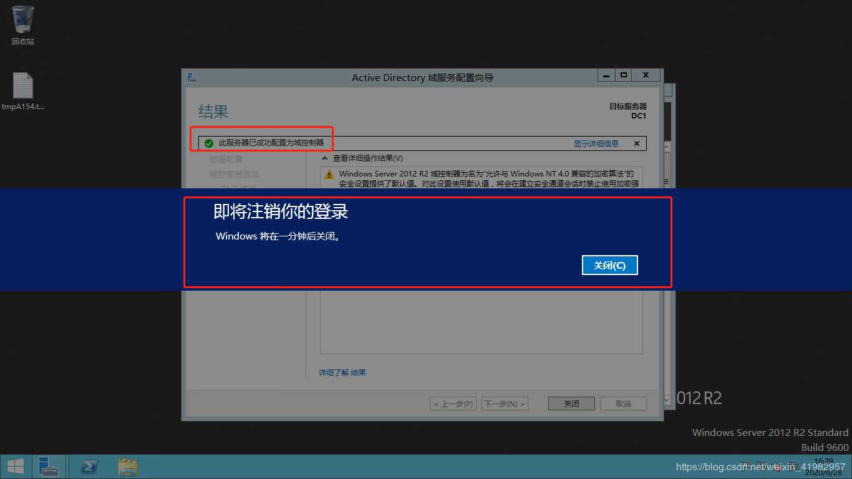Viewport: 852px width, 479px height.
Task: Click the DC1 target server label
Action: [639, 116]
